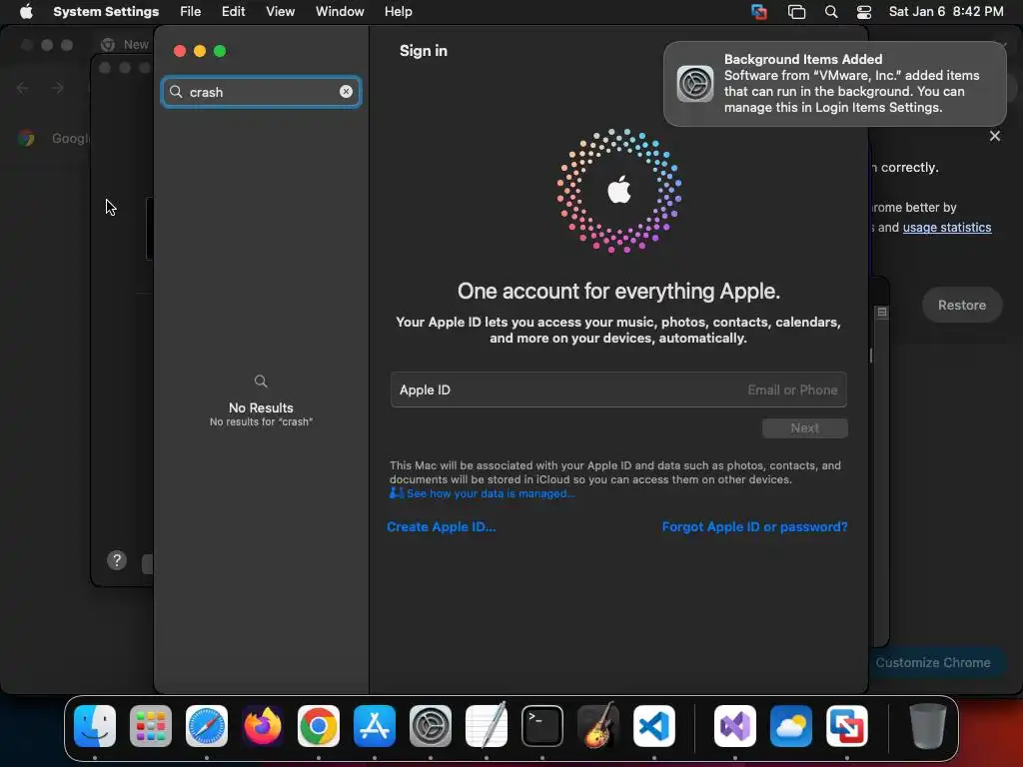Clear the crash search text

pyautogui.click(x=346, y=91)
